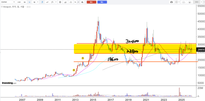Click the blue sell (매도) button
The height and width of the screenshot is (101, 205).
102,2
